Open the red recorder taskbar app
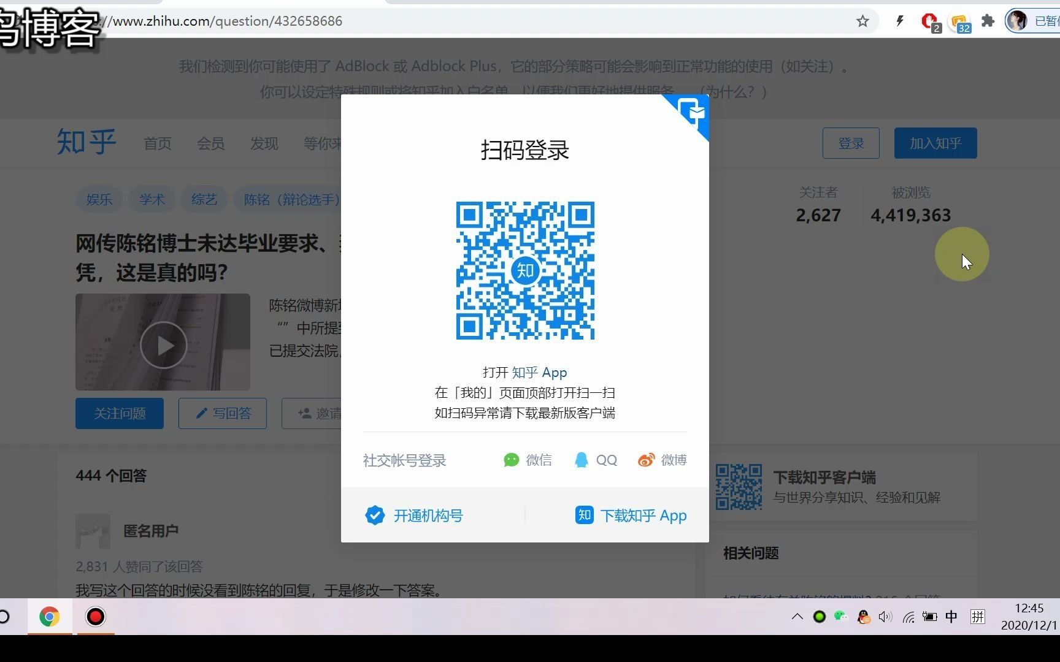Viewport: 1060px width, 662px height. [96, 617]
